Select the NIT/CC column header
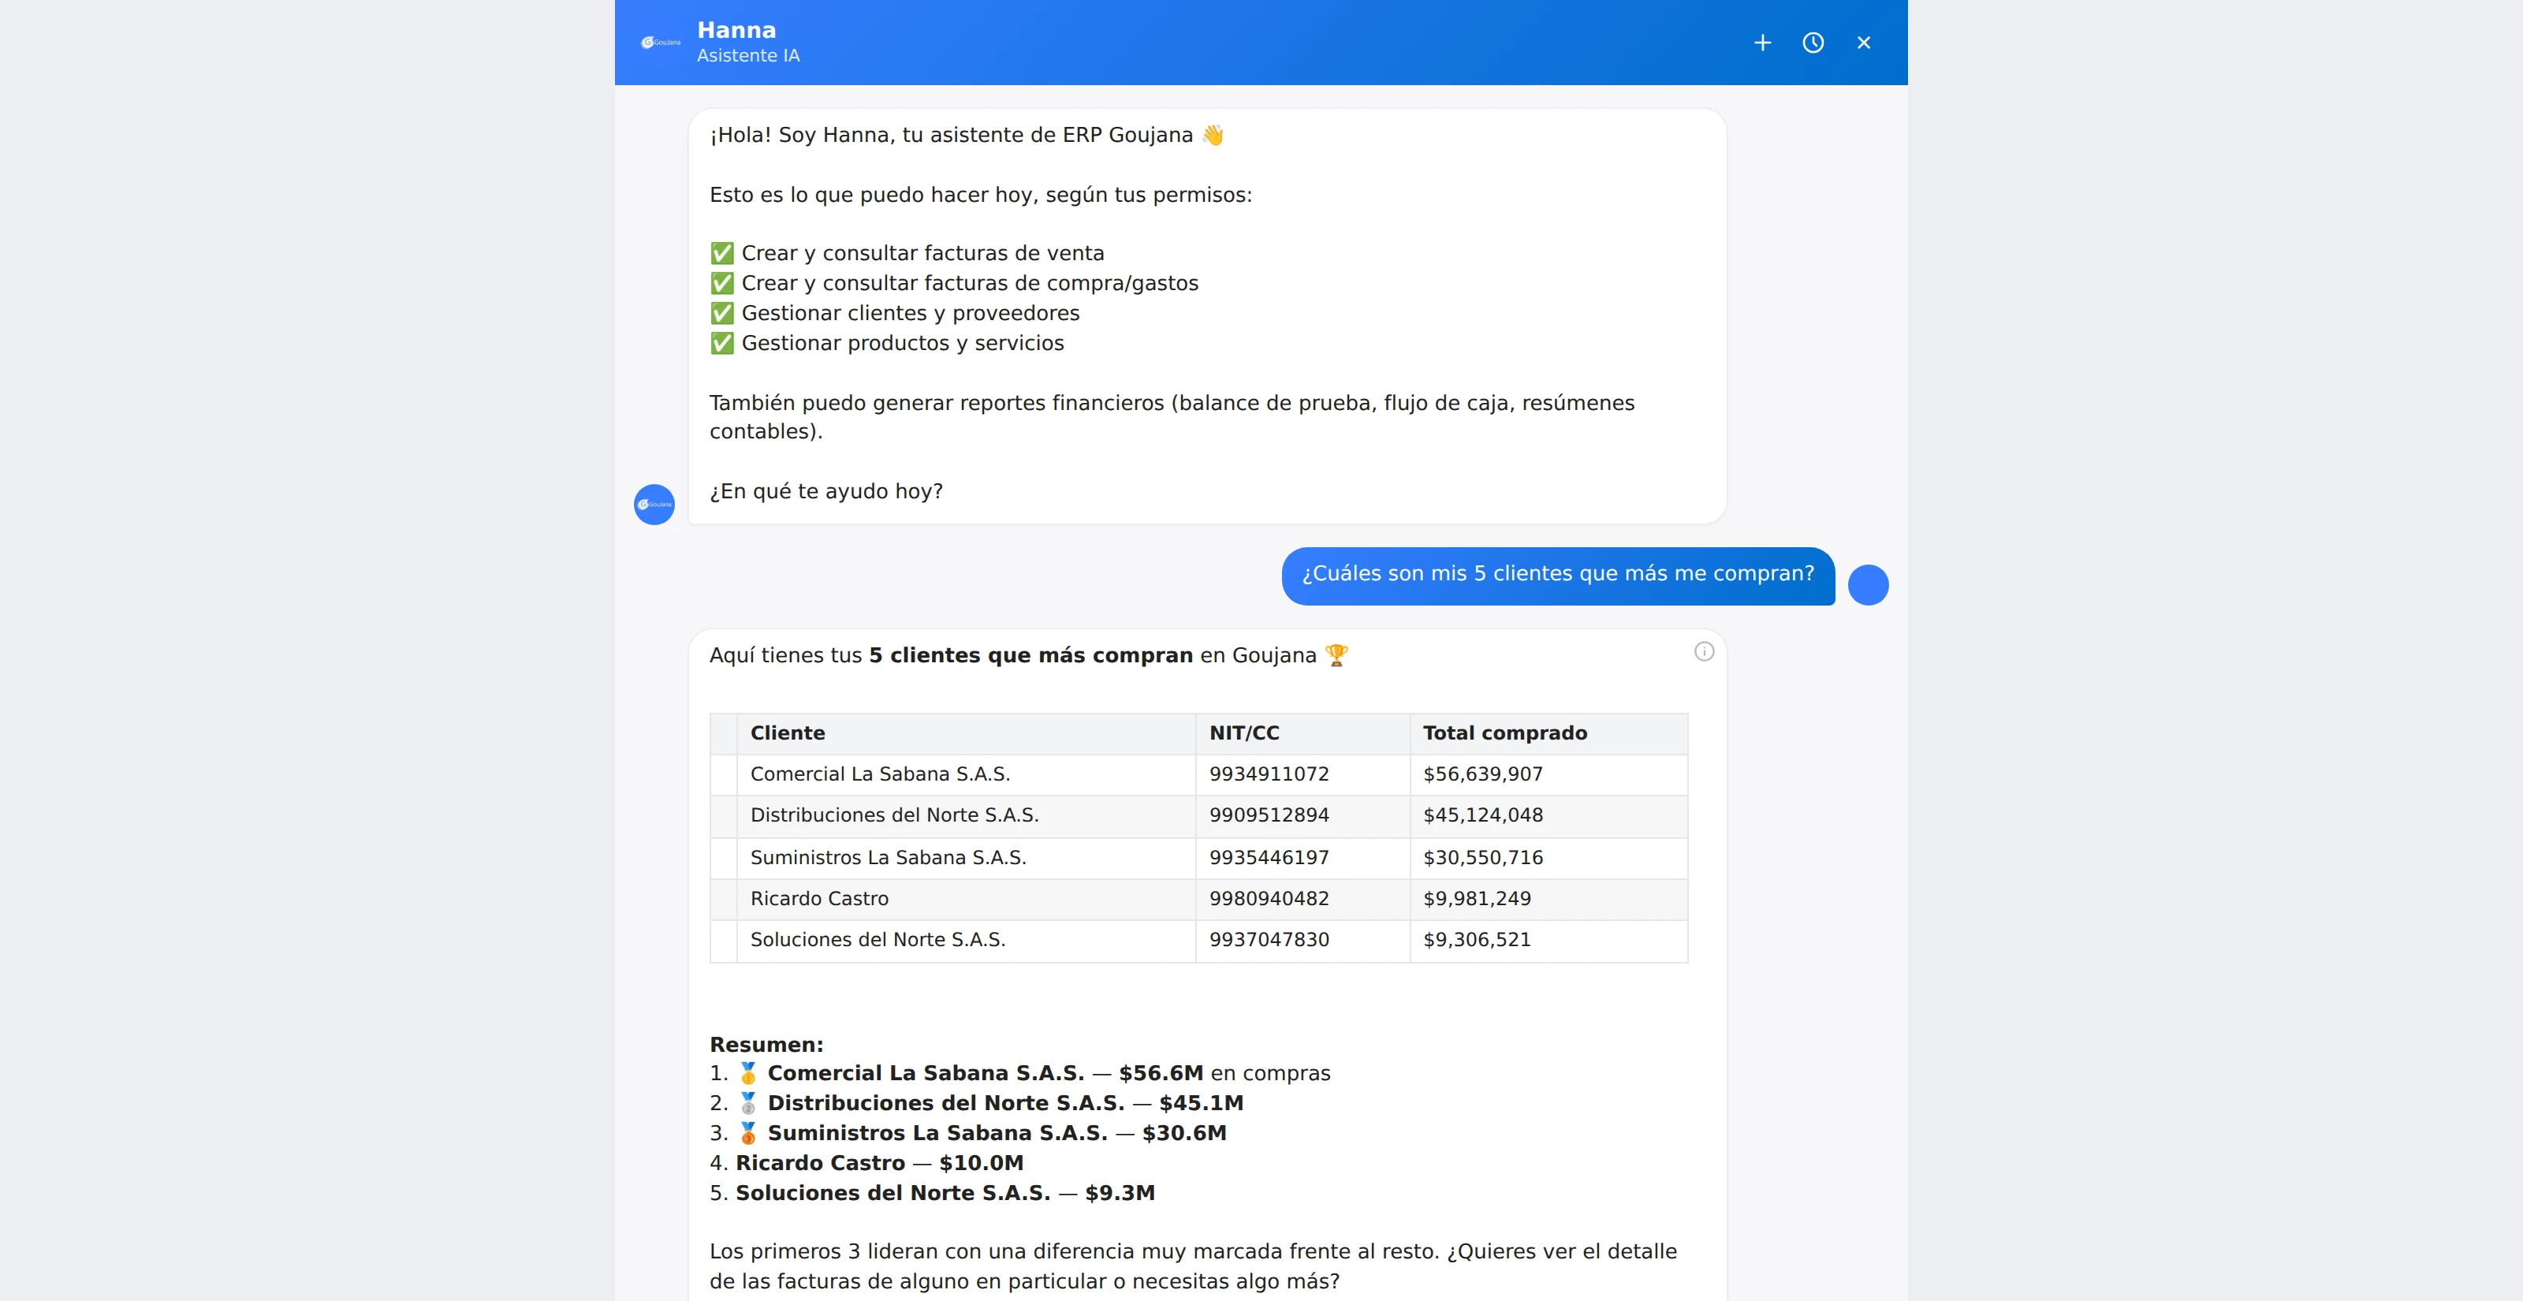 tap(1302, 734)
